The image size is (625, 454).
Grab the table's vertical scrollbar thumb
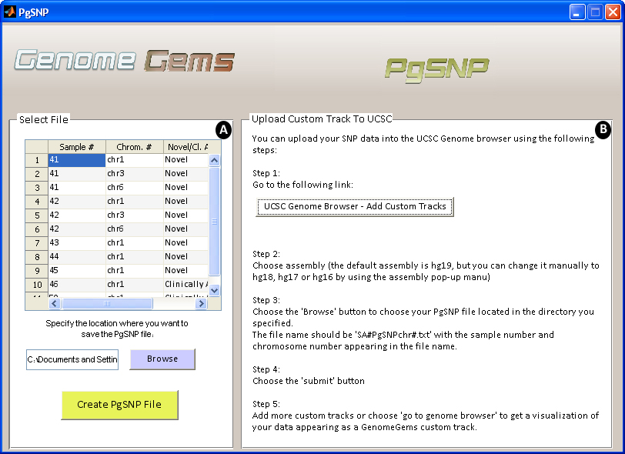(x=214, y=221)
